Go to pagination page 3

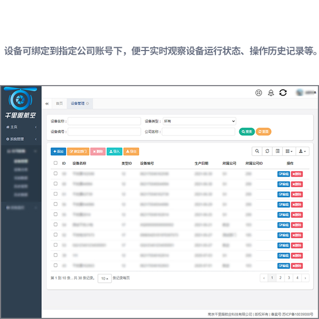(289, 278)
